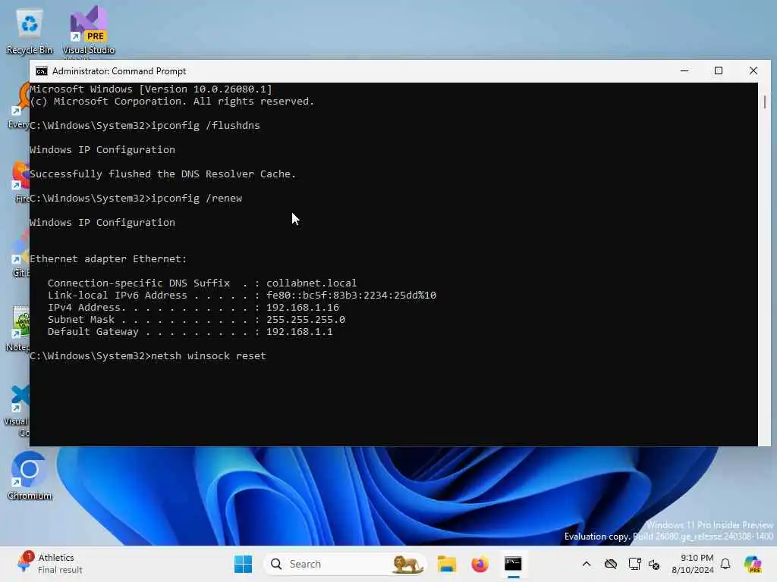Viewport: 777px width, 582px height.
Task: Open the notifications bell icon
Action: coord(725,564)
